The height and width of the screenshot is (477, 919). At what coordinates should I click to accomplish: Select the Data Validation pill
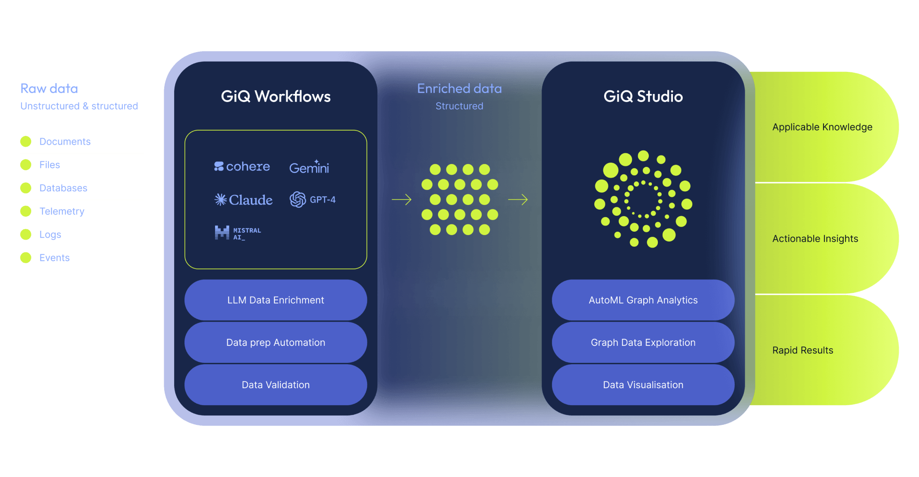pyautogui.click(x=276, y=384)
